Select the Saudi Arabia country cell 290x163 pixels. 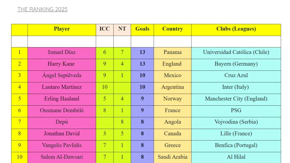(x=172, y=157)
